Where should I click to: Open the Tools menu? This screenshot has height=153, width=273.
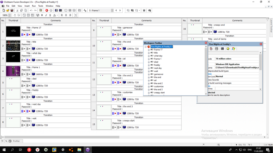pos(41,6)
